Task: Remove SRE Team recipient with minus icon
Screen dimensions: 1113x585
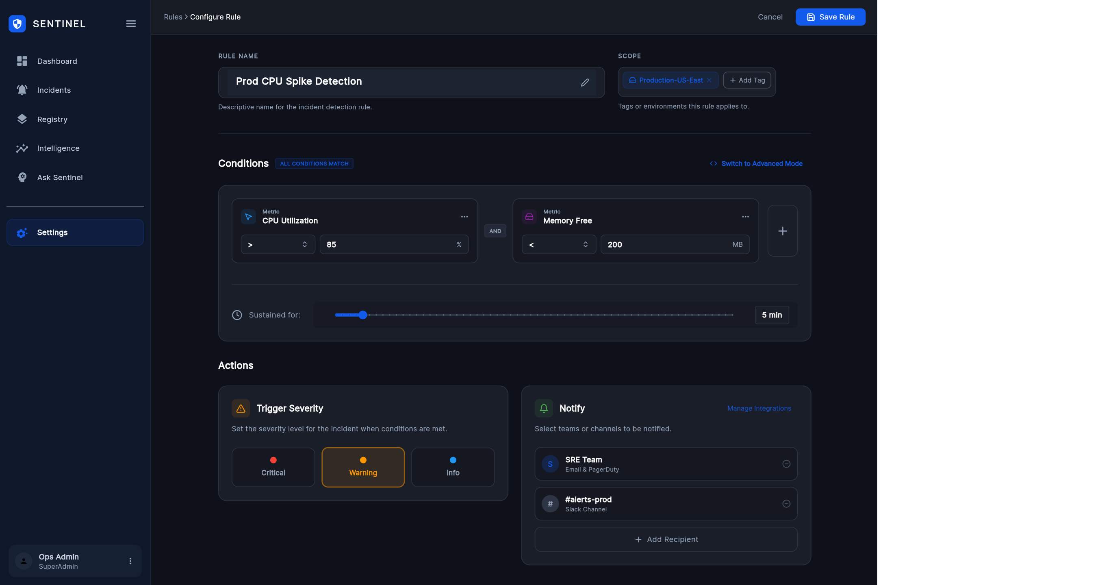Action: [786, 464]
